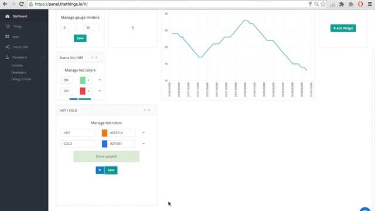Open the browser hamburger menu

click(x=370, y=4)
